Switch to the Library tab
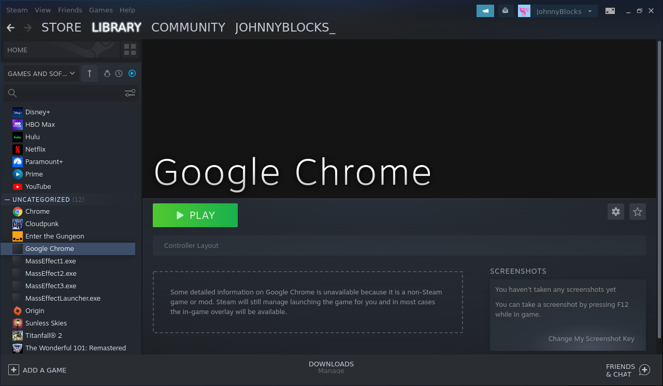Viewport: 663px width, 386px height. pos(117,27)
